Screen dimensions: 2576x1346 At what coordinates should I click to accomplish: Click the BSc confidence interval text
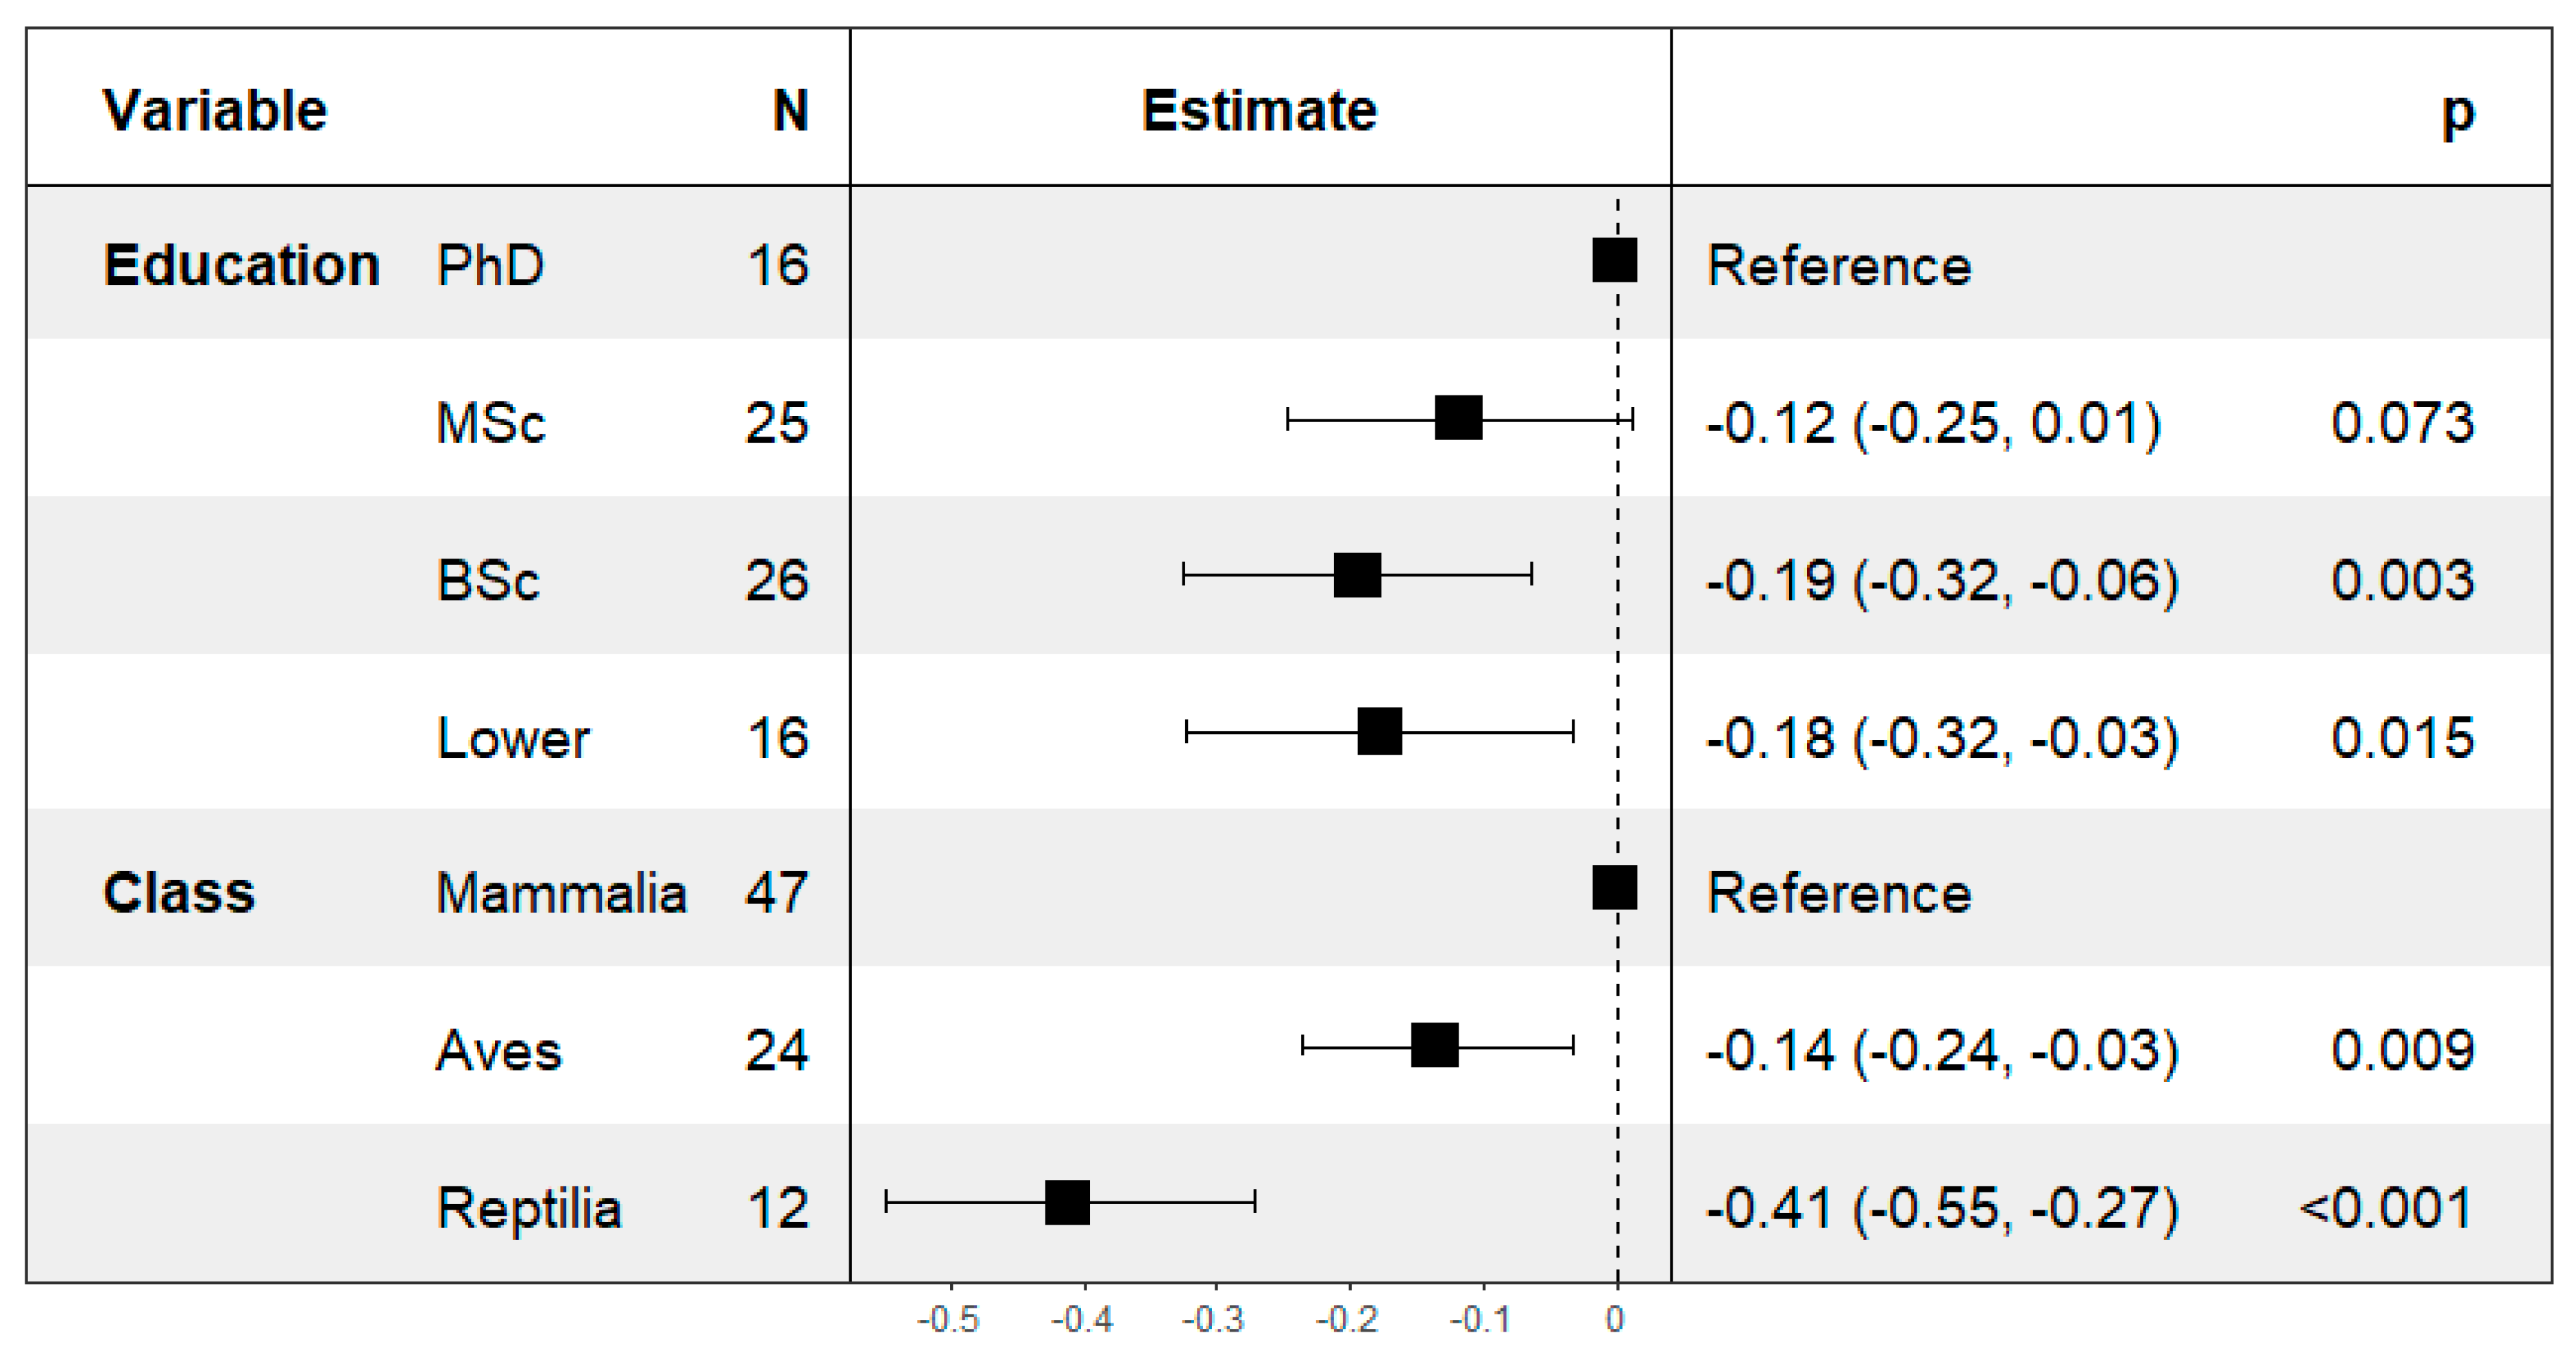pos(1942,580)
